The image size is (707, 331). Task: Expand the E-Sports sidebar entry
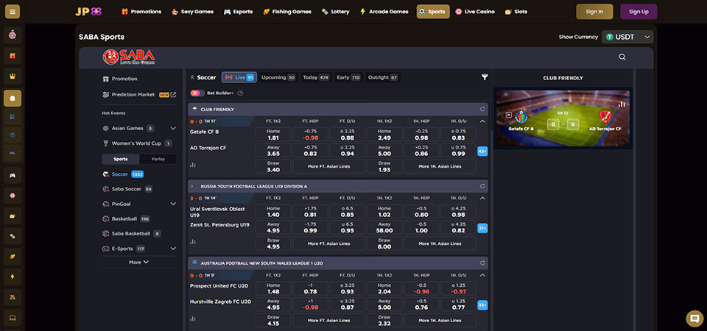pos(172,249)
